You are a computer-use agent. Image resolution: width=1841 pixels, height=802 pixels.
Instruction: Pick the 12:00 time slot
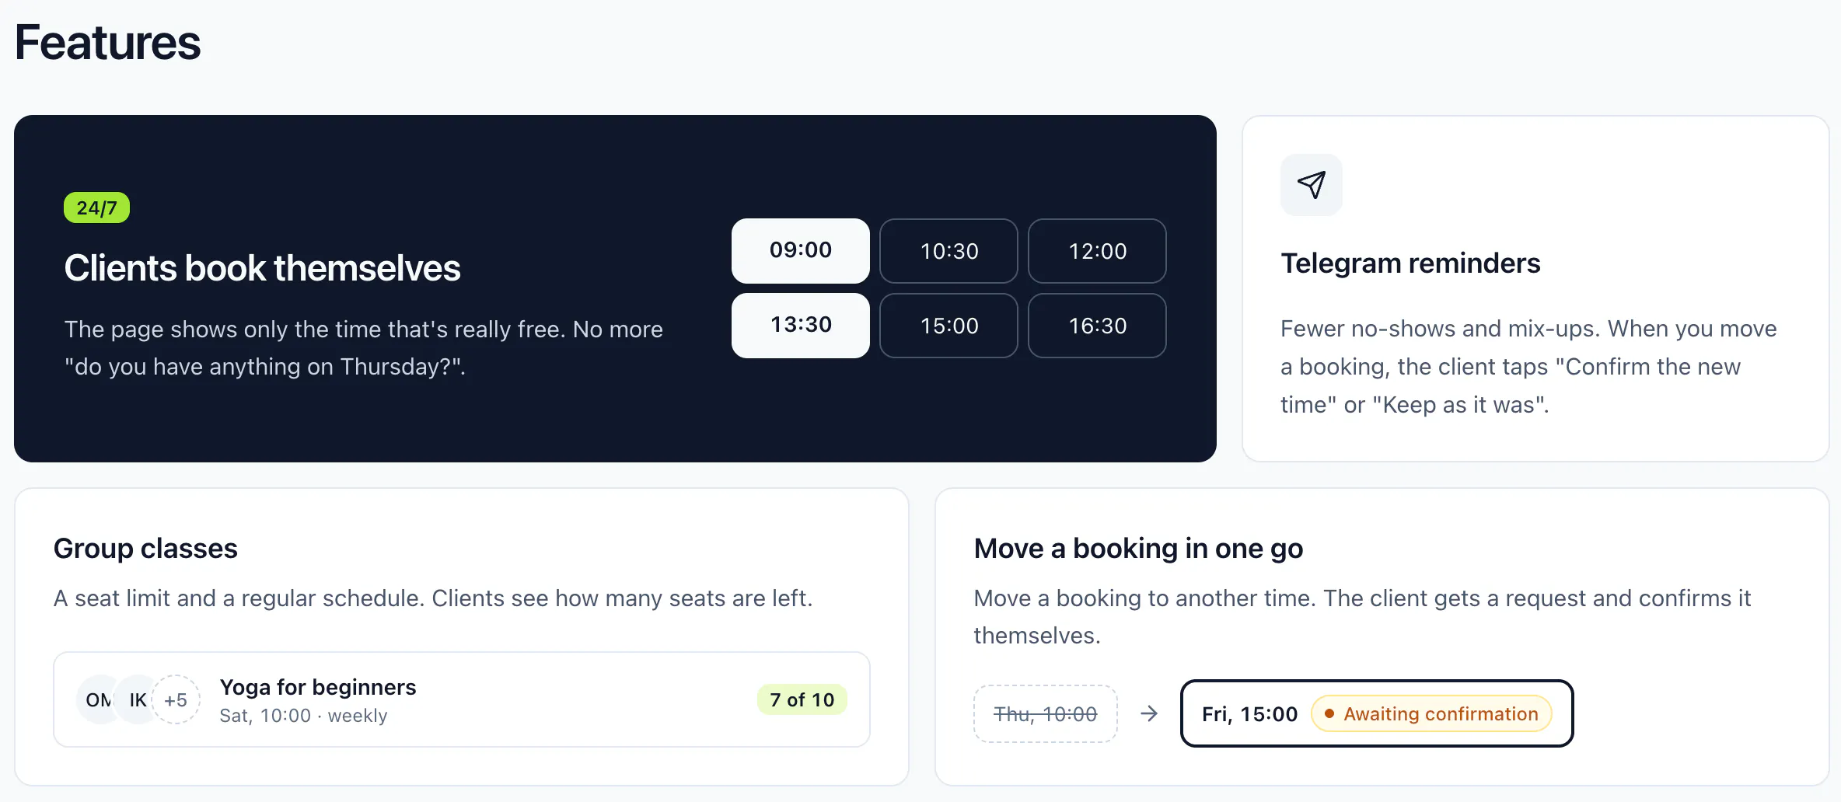(x=1097, y=250)
